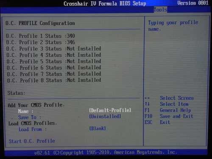
Task: Click the left-right arrows Select Screen icon
Action: coord(147,98)
